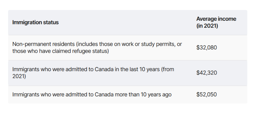Select the 'Non-permanent residents' phrase
Screen dimensions: 273x113
[x=43, y=44]
